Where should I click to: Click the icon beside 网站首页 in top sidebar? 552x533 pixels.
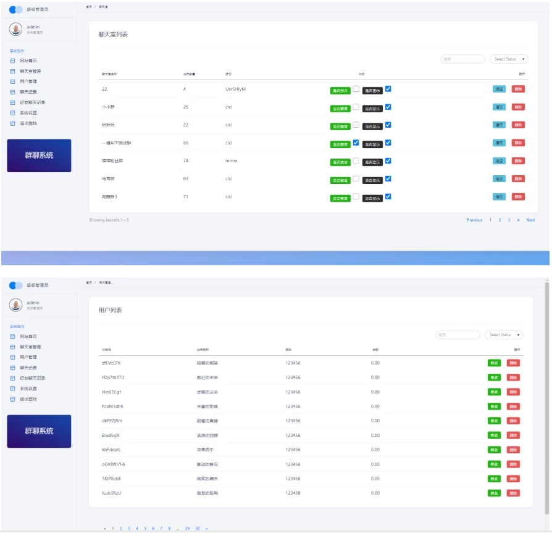click(12, 61)
